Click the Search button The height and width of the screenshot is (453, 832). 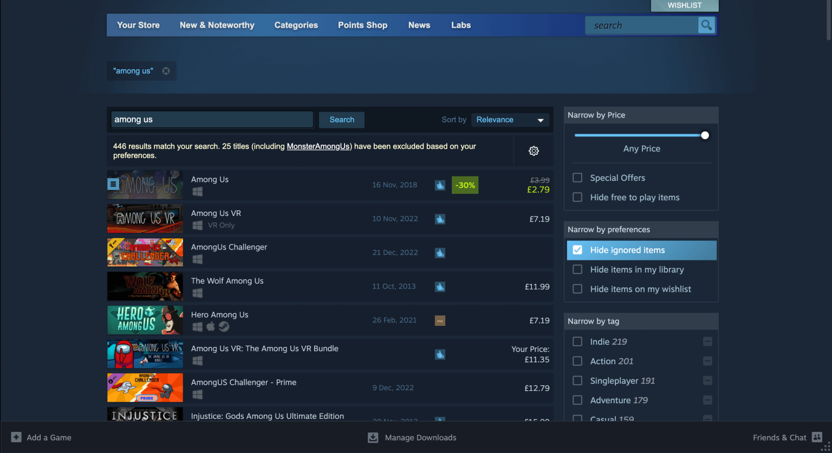click(342, 120)
